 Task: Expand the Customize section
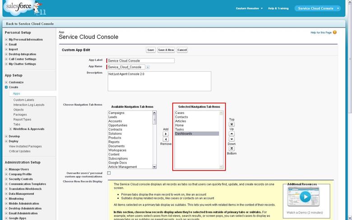pyautogui.click(x=6, y=82)
